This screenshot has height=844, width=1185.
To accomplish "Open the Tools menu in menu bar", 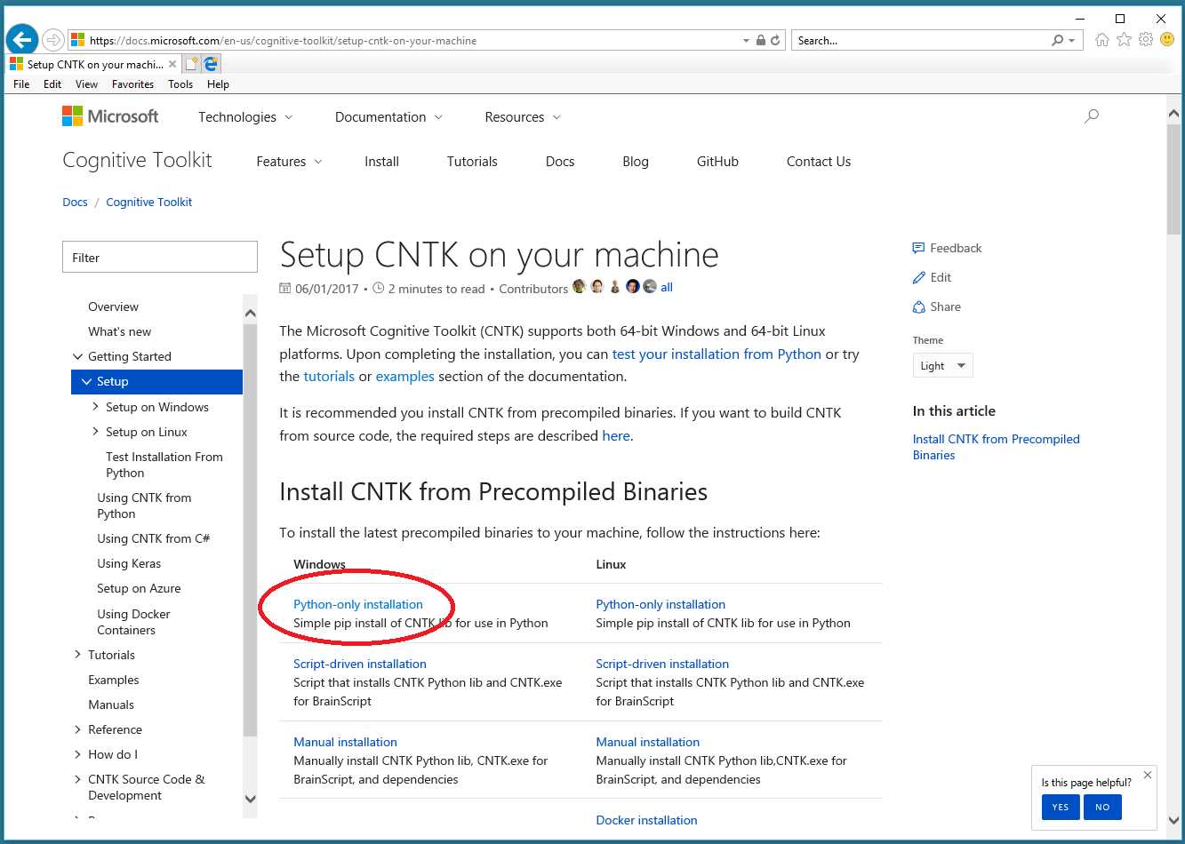I will tap(180, 84).
